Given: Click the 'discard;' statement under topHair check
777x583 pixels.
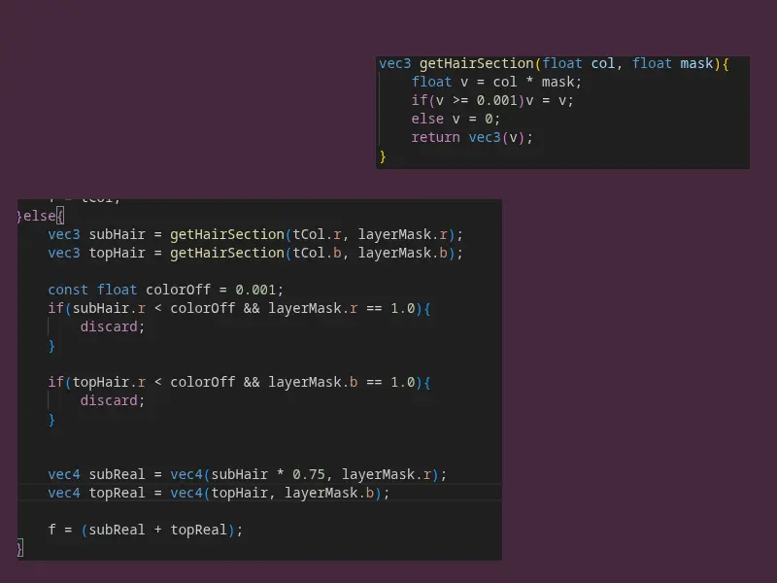Looking at the screenshot, I should coord(113,400).
